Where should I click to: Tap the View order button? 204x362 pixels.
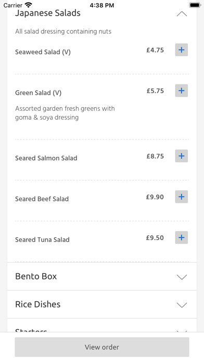pyautogui.click(x=102, y=347)
